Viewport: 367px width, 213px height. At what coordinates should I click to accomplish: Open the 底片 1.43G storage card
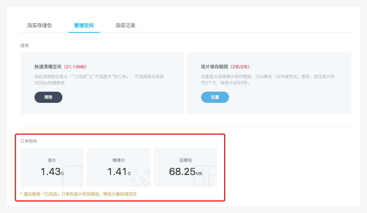click(52, 167)
